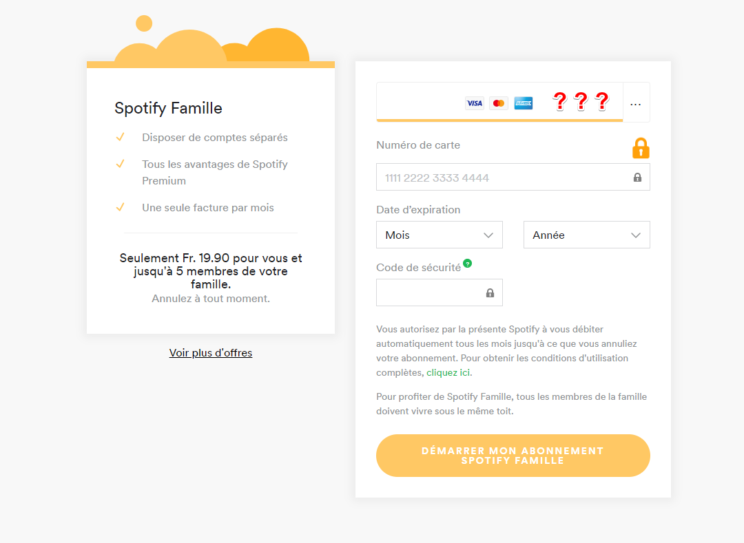Click the first red question mark

pyautogui.click(x=559, y=102)
